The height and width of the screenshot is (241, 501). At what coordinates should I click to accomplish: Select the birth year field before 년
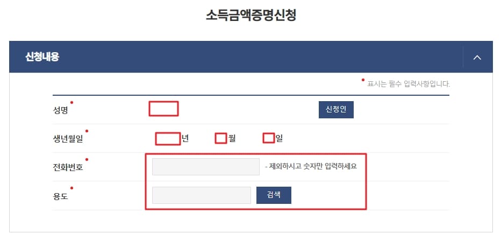coord(168,139)
